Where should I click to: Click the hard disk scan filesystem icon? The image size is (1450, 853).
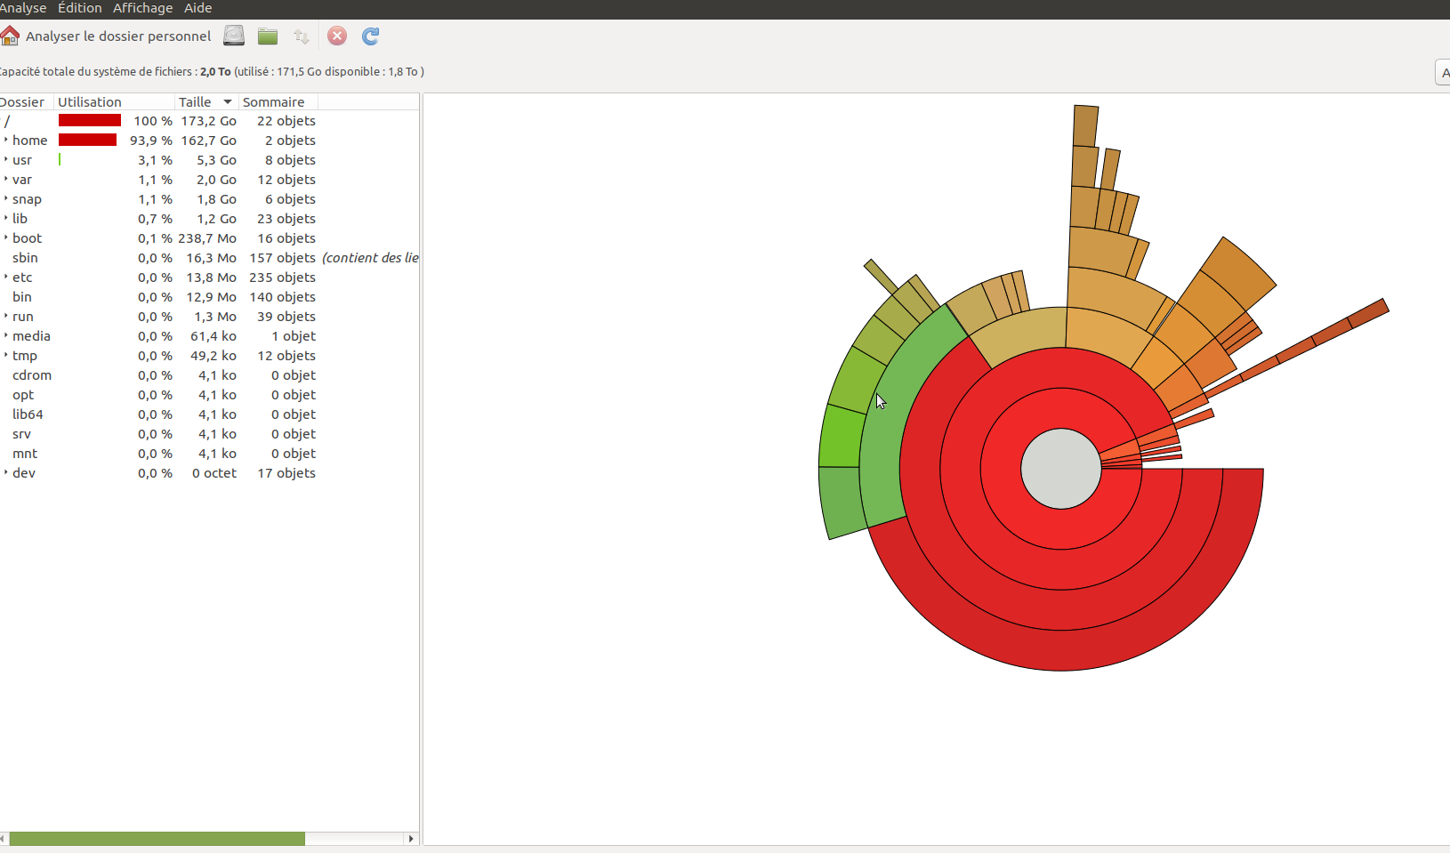coord(234,36)
